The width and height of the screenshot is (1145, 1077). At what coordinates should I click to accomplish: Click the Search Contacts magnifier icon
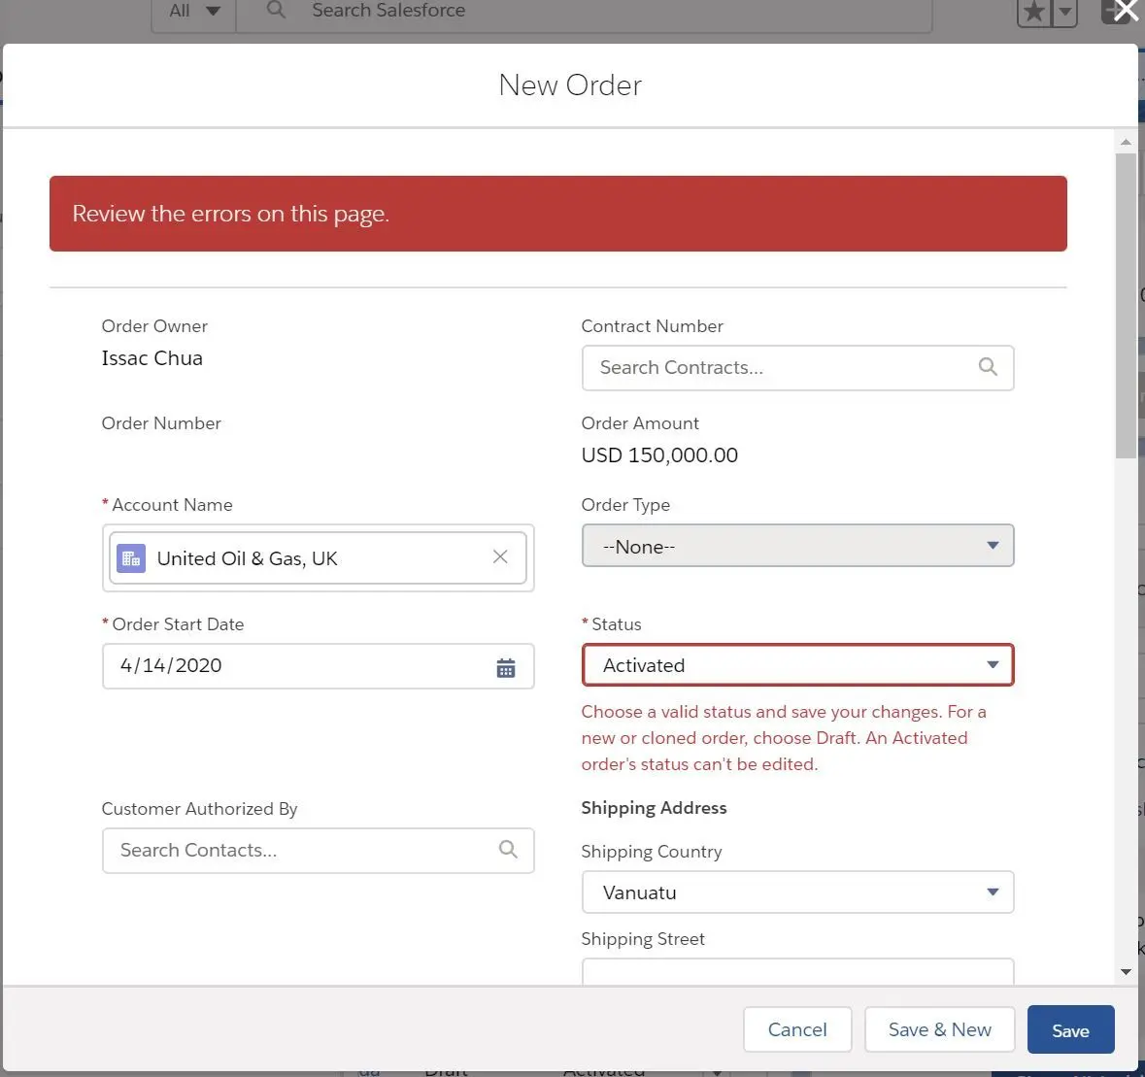[508, 849]
